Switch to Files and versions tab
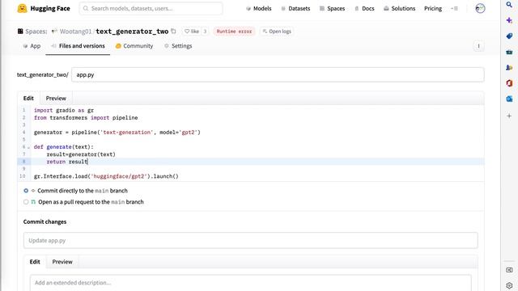518x291 pixels. [x=78, y=46]
